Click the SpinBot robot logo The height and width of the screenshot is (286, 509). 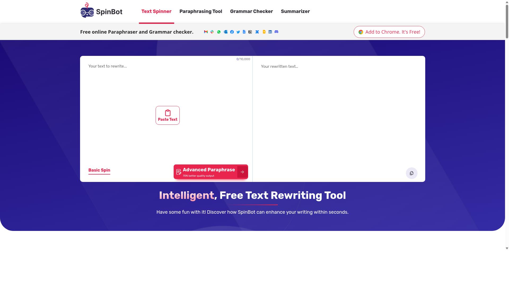click(87, 10)
